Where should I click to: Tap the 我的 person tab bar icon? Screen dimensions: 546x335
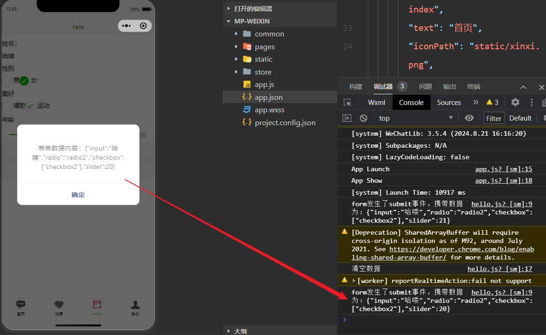(x=135, y=305)
